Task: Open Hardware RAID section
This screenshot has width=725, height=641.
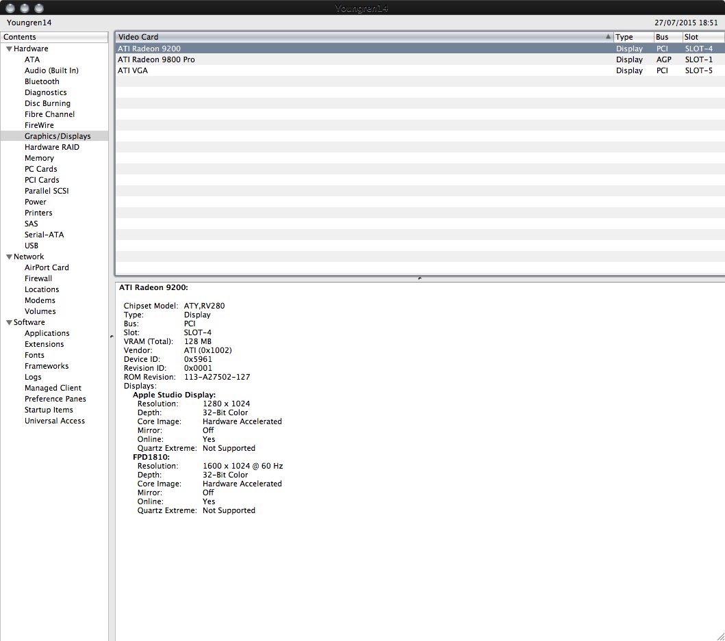Action: point(52,147)
